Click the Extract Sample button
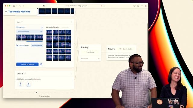This screenshot has height=108, width=193. 37,45
